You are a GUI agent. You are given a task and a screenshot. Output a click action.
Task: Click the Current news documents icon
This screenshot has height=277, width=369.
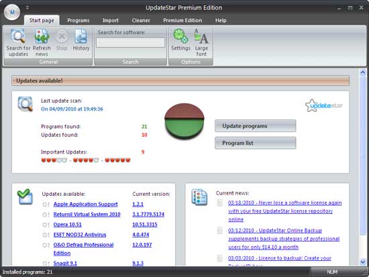(x=199, y=197)
